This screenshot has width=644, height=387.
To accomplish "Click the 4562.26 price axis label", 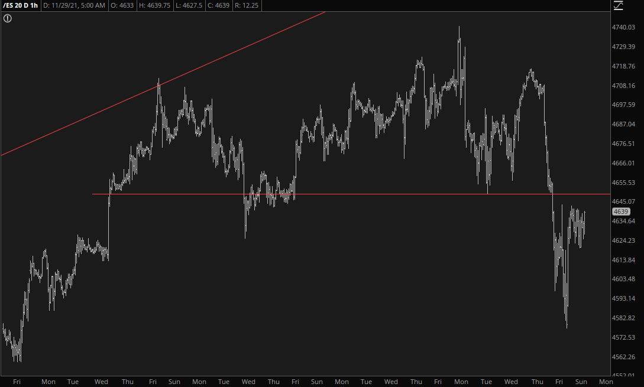I will coord(623,357).
